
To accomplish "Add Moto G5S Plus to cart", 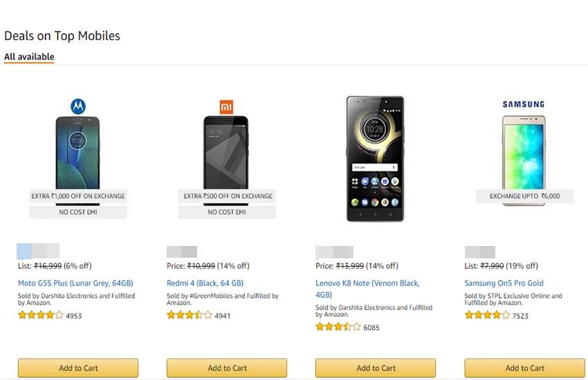I will pos(78,368).
